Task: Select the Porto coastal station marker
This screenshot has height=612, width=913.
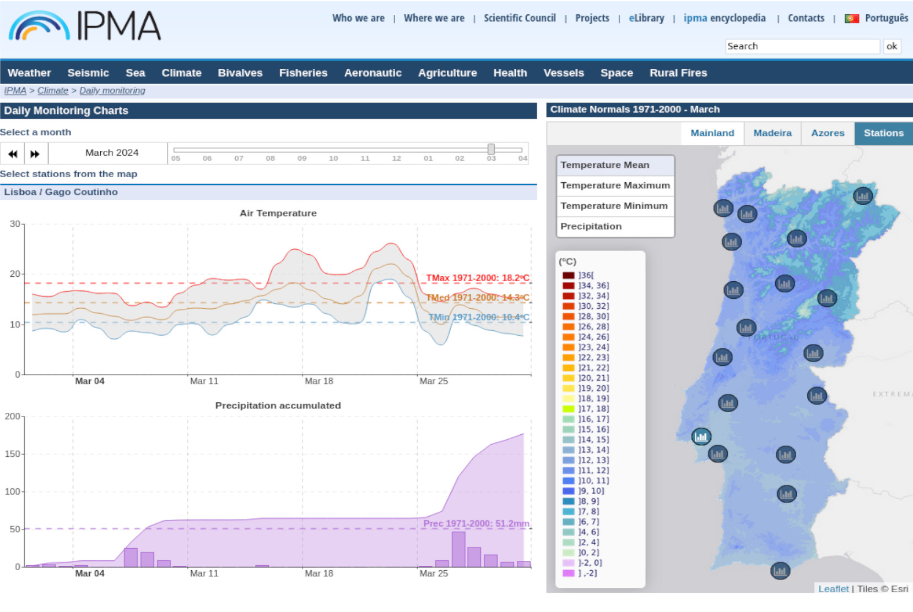Action: (731, 241)
